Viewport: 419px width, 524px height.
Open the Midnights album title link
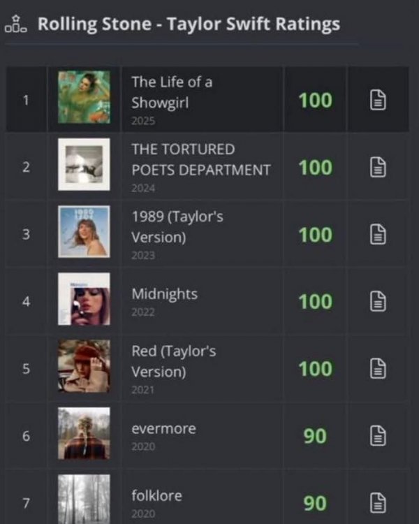[x=164, y=294]
